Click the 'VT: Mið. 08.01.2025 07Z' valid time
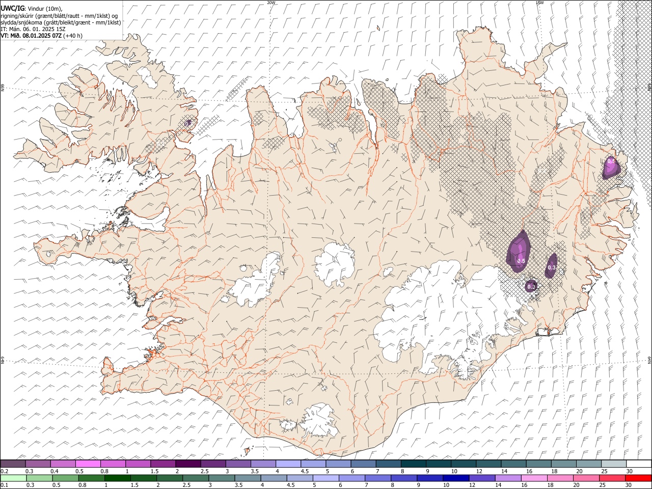The image size is (652, 489). [31, 36]
